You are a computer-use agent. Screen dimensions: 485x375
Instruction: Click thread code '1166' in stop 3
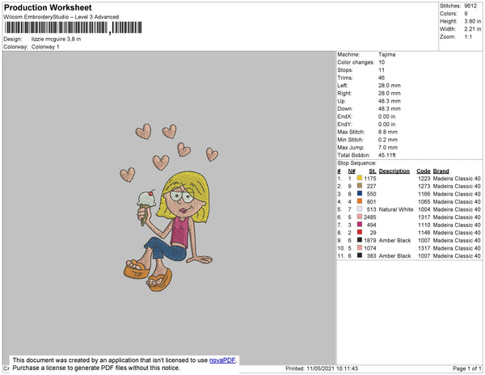tap(424, 194)
